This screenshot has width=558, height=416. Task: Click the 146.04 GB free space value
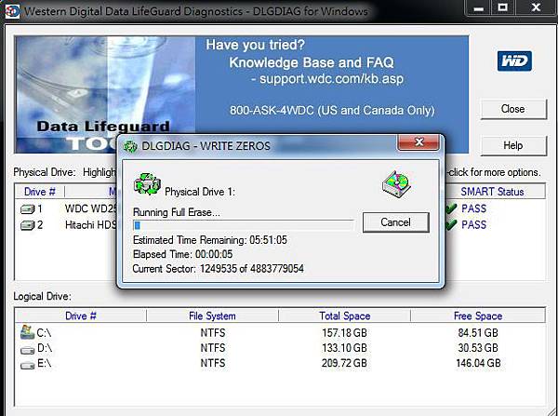point(478,363)
